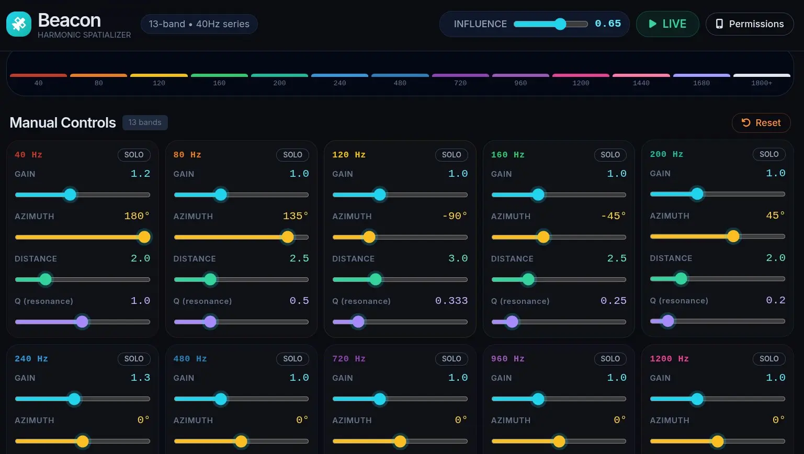Viewport: 804px width, 454px height.
Task: Select the 960 band in spectrum strip
Action: click(520, 80)
